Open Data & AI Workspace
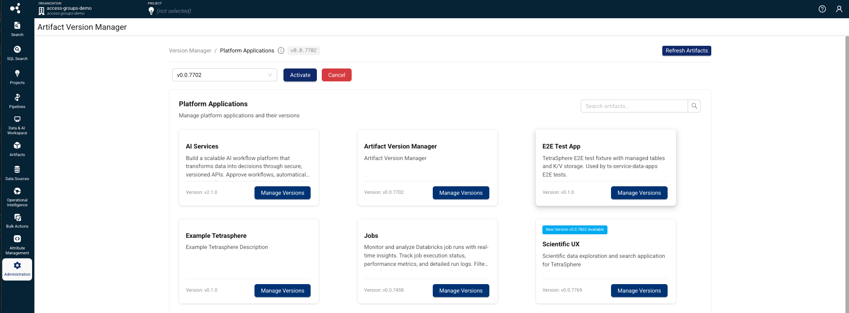Viewport: 849px width, 313px height. tap(17, 125)
